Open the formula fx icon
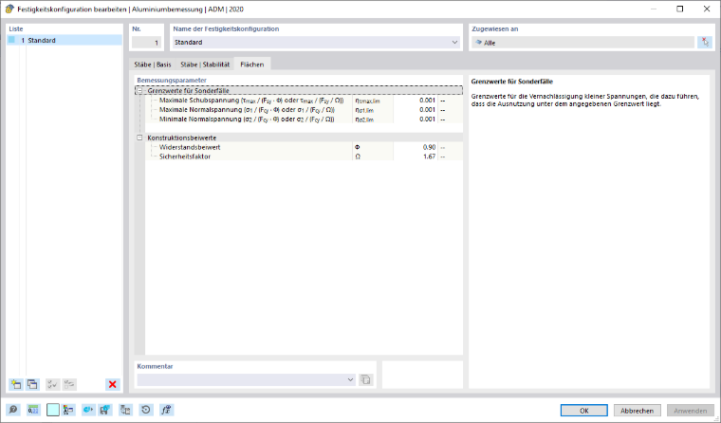Screen dimensions: 721x423 [166, 410]
